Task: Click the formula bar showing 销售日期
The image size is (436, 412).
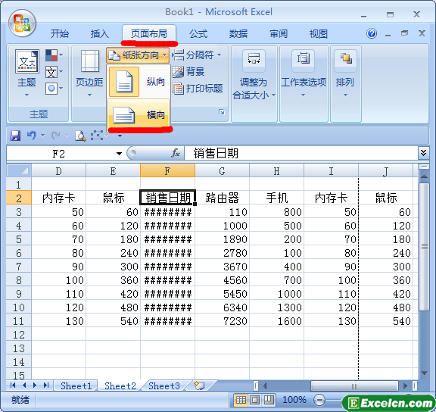Action: click(301, 153)
